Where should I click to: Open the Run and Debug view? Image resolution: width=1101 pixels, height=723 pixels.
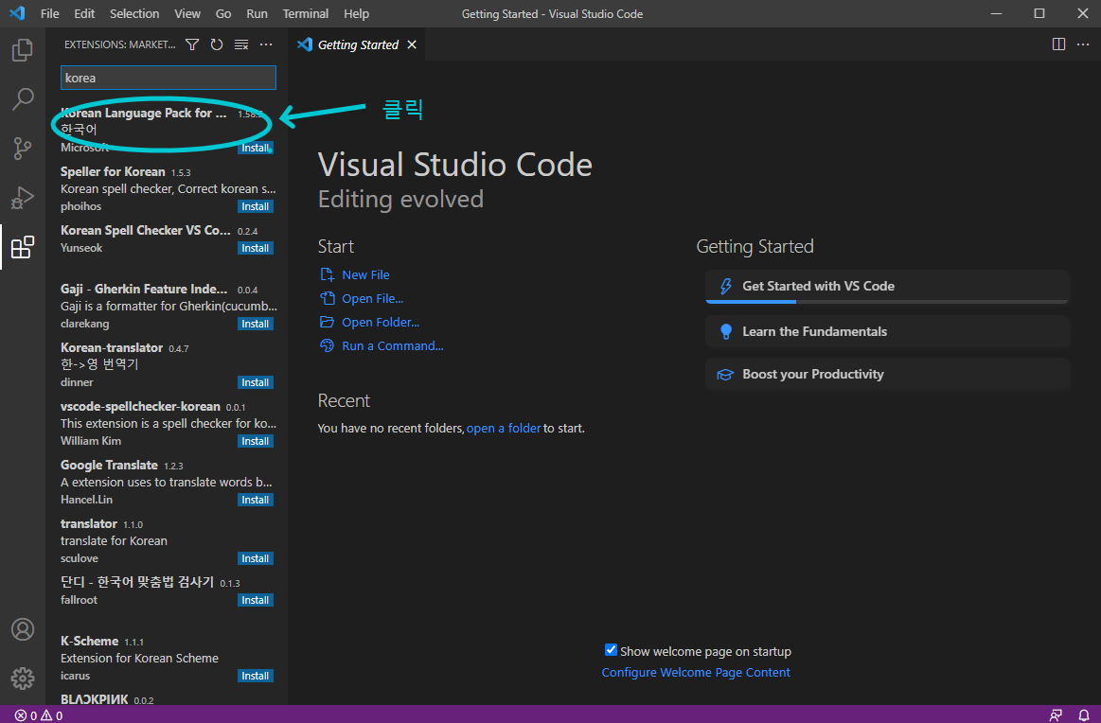(23, 198)
